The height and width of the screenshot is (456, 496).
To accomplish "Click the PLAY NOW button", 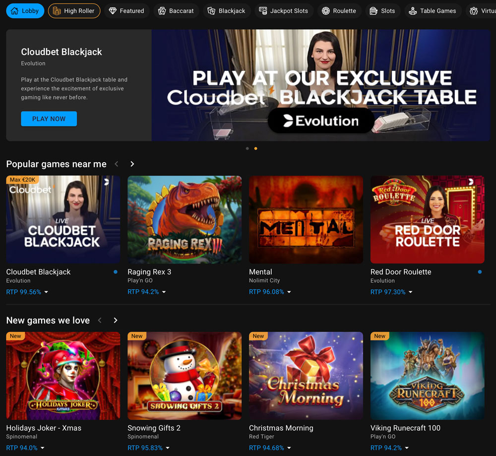I will click(49, 119).
